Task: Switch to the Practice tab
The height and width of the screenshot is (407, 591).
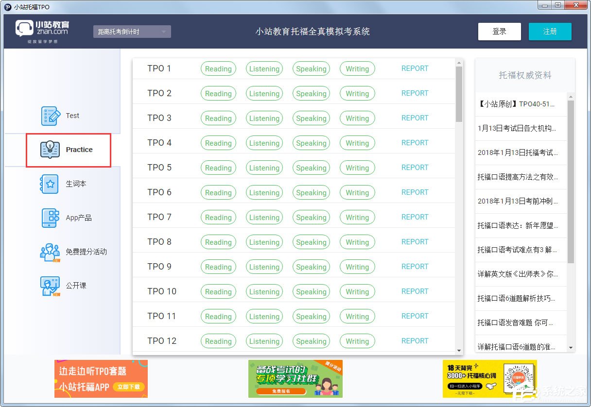Action: click(79, 150)
